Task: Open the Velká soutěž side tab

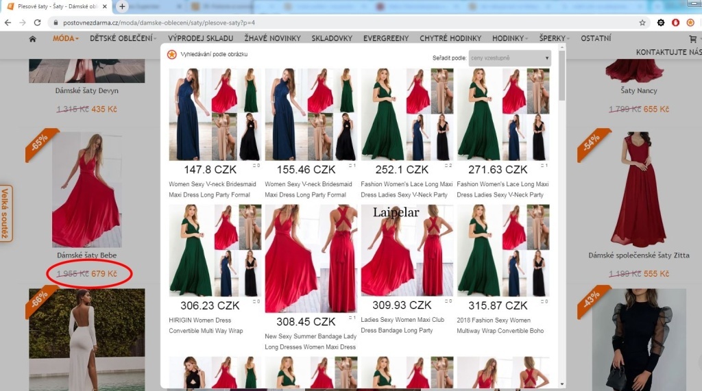Action: coord(6,213)
